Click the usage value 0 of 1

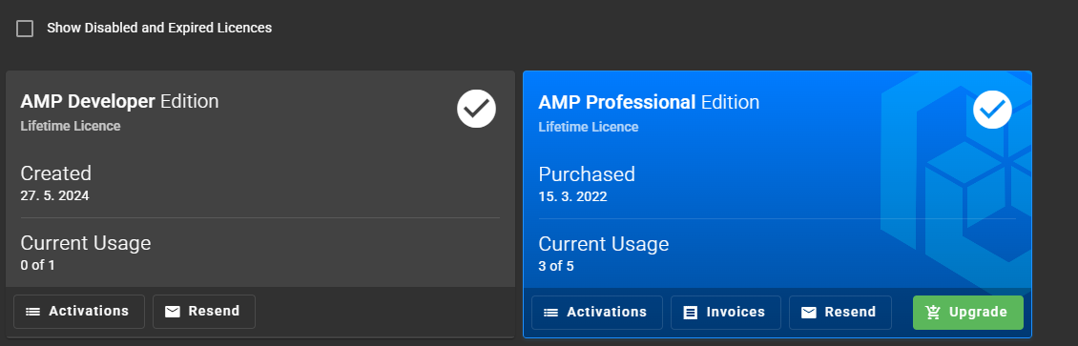(38, 265)
